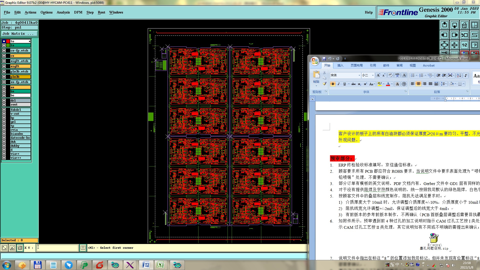Click the previous view undo-zoom icon
480x270 pixels.
pos(464,35)
